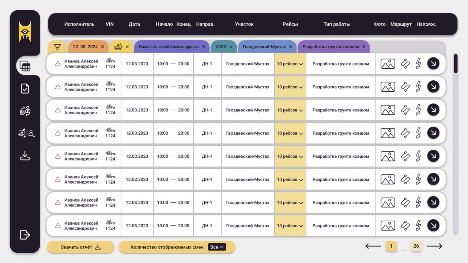468x263 pixels.
Task: Click the yellow monster logo
Action: 25,31
